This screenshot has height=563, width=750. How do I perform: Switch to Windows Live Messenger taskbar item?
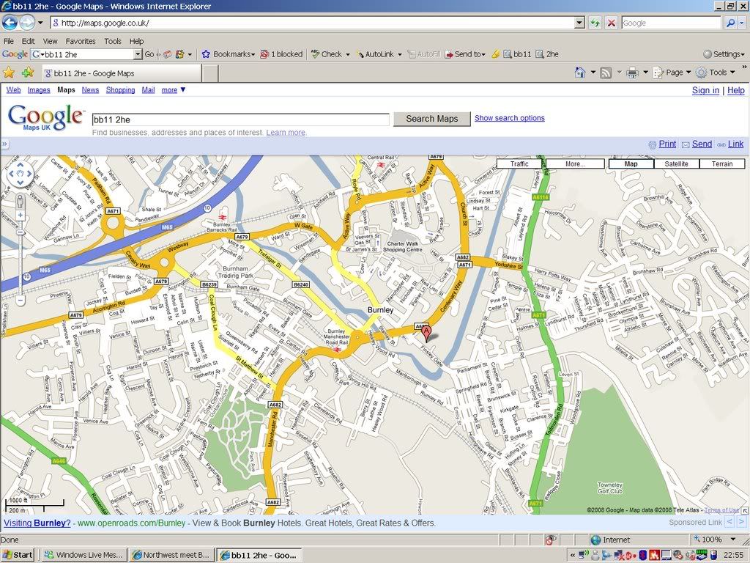[x=83, y=555]
